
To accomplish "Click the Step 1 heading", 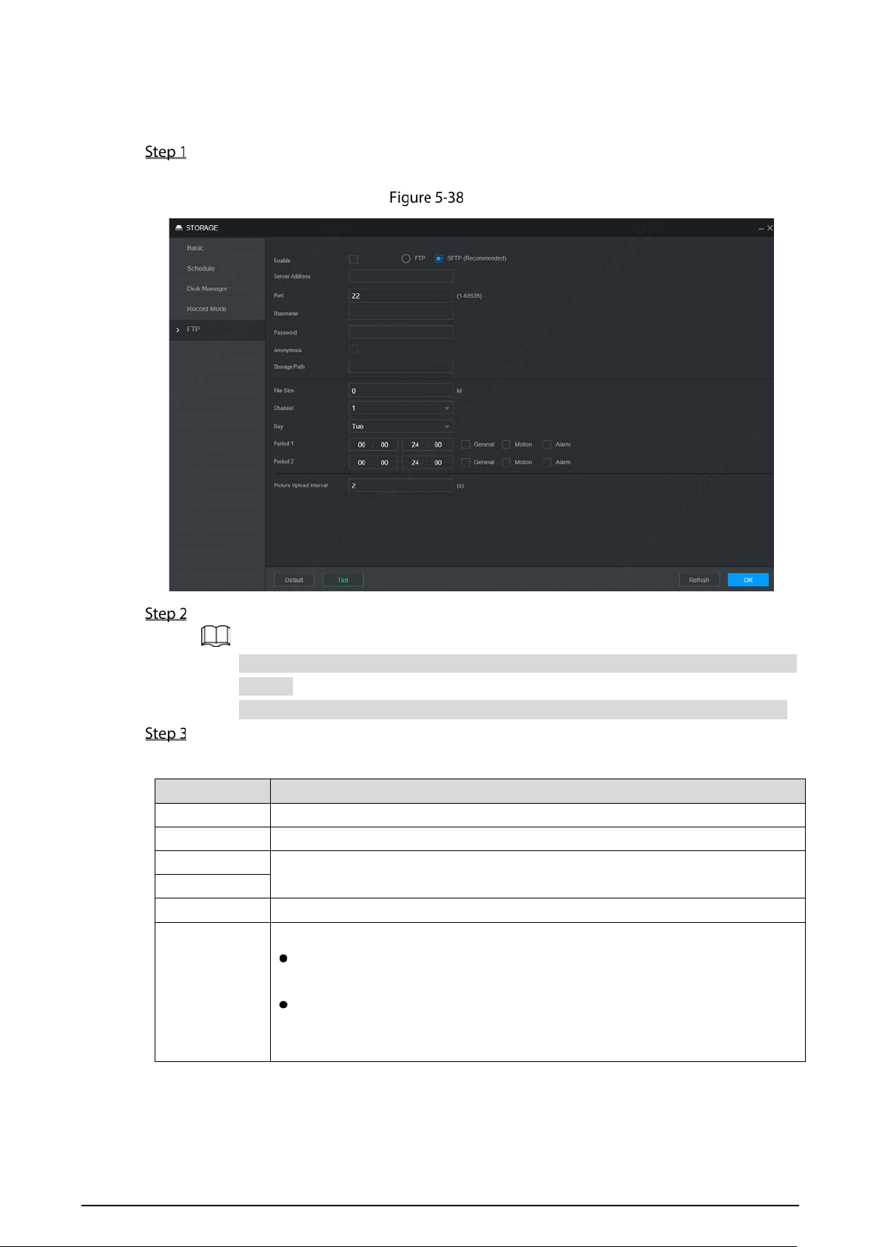I will [166, 152].
